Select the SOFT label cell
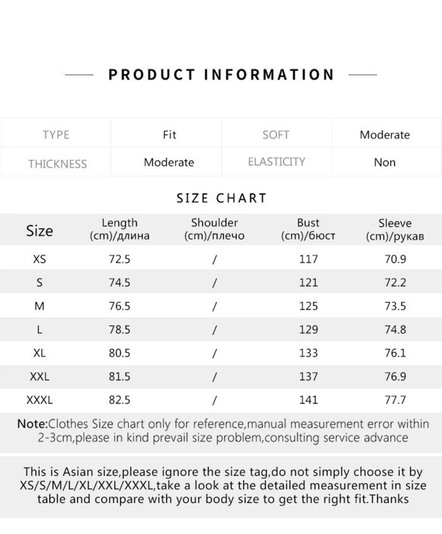 click(276, 134)
